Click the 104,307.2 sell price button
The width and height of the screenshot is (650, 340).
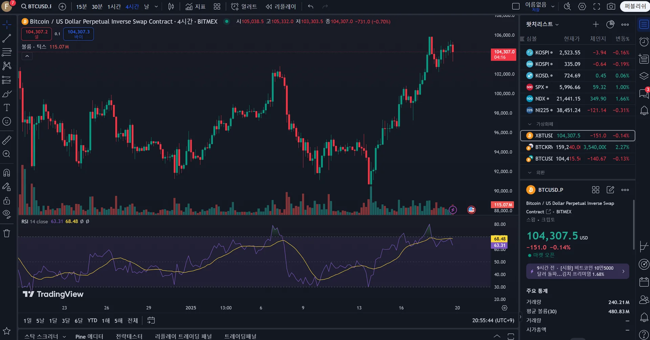[37, 34]
